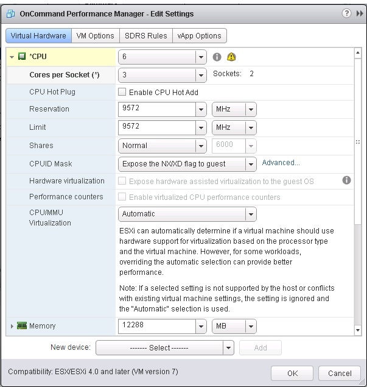Expand the Memory section triangle

pos(12,326)
